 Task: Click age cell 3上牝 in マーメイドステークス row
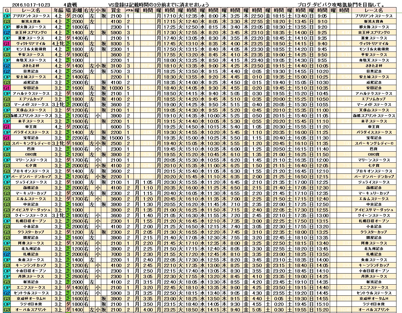coord(59,104)
